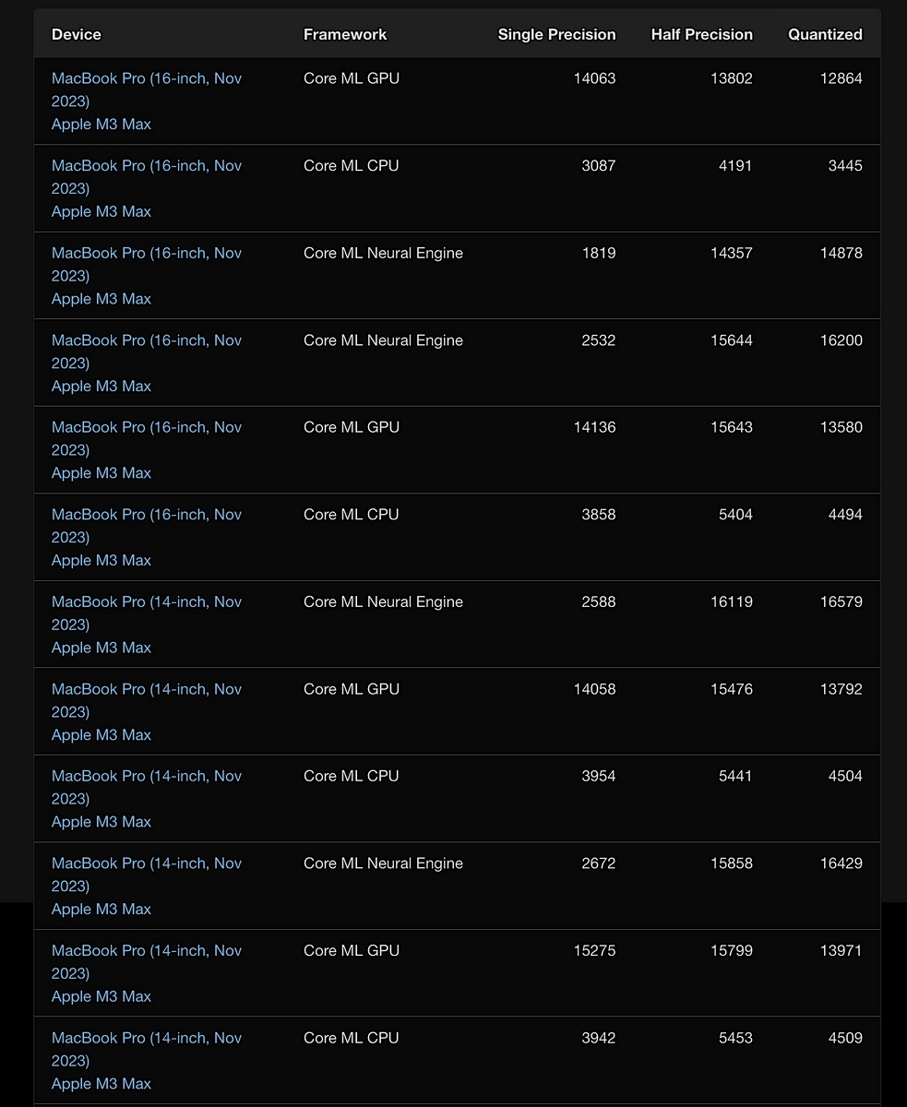Sort by the Single Precision column header
The height and width of the screenshot is (1107, 907).
point(556,34)
